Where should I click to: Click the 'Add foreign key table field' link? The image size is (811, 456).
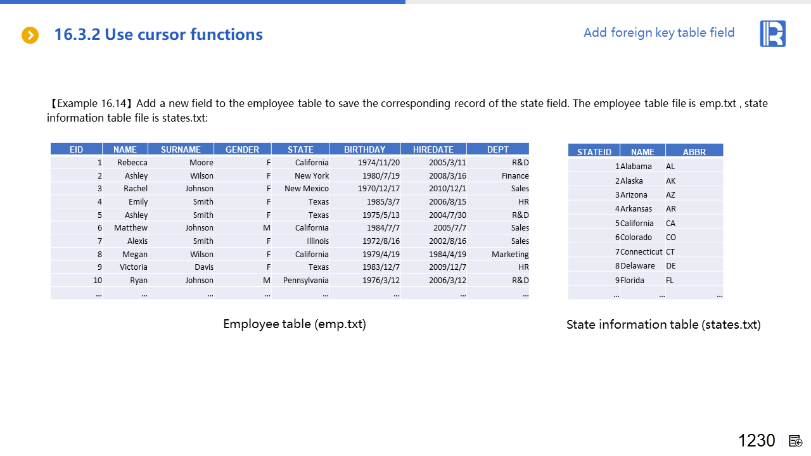659,33
